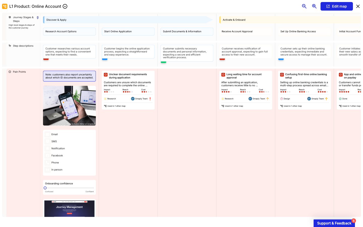Viewport: 363px width, 227px height.
Task: Select the note about ID documents uncertainty
Action: click(69, 76)
